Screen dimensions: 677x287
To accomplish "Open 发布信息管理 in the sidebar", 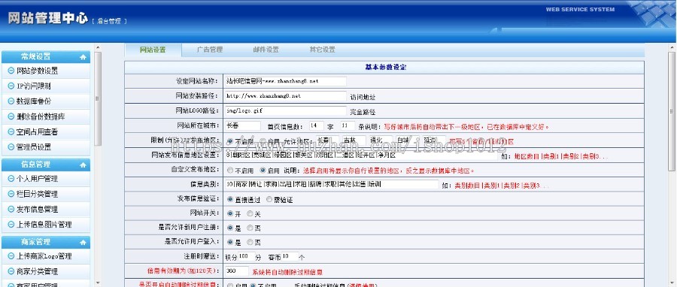I will pos(37,209).
